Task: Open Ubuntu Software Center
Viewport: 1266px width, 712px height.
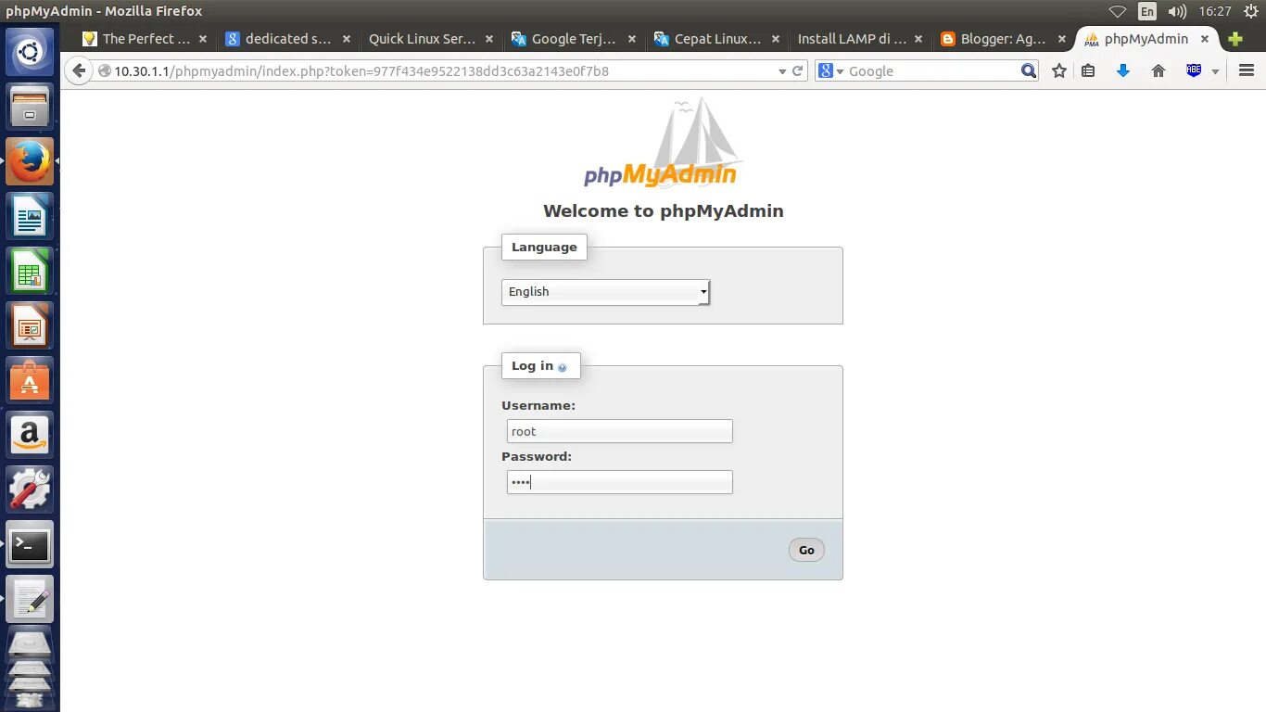Action: coord(30,380)
